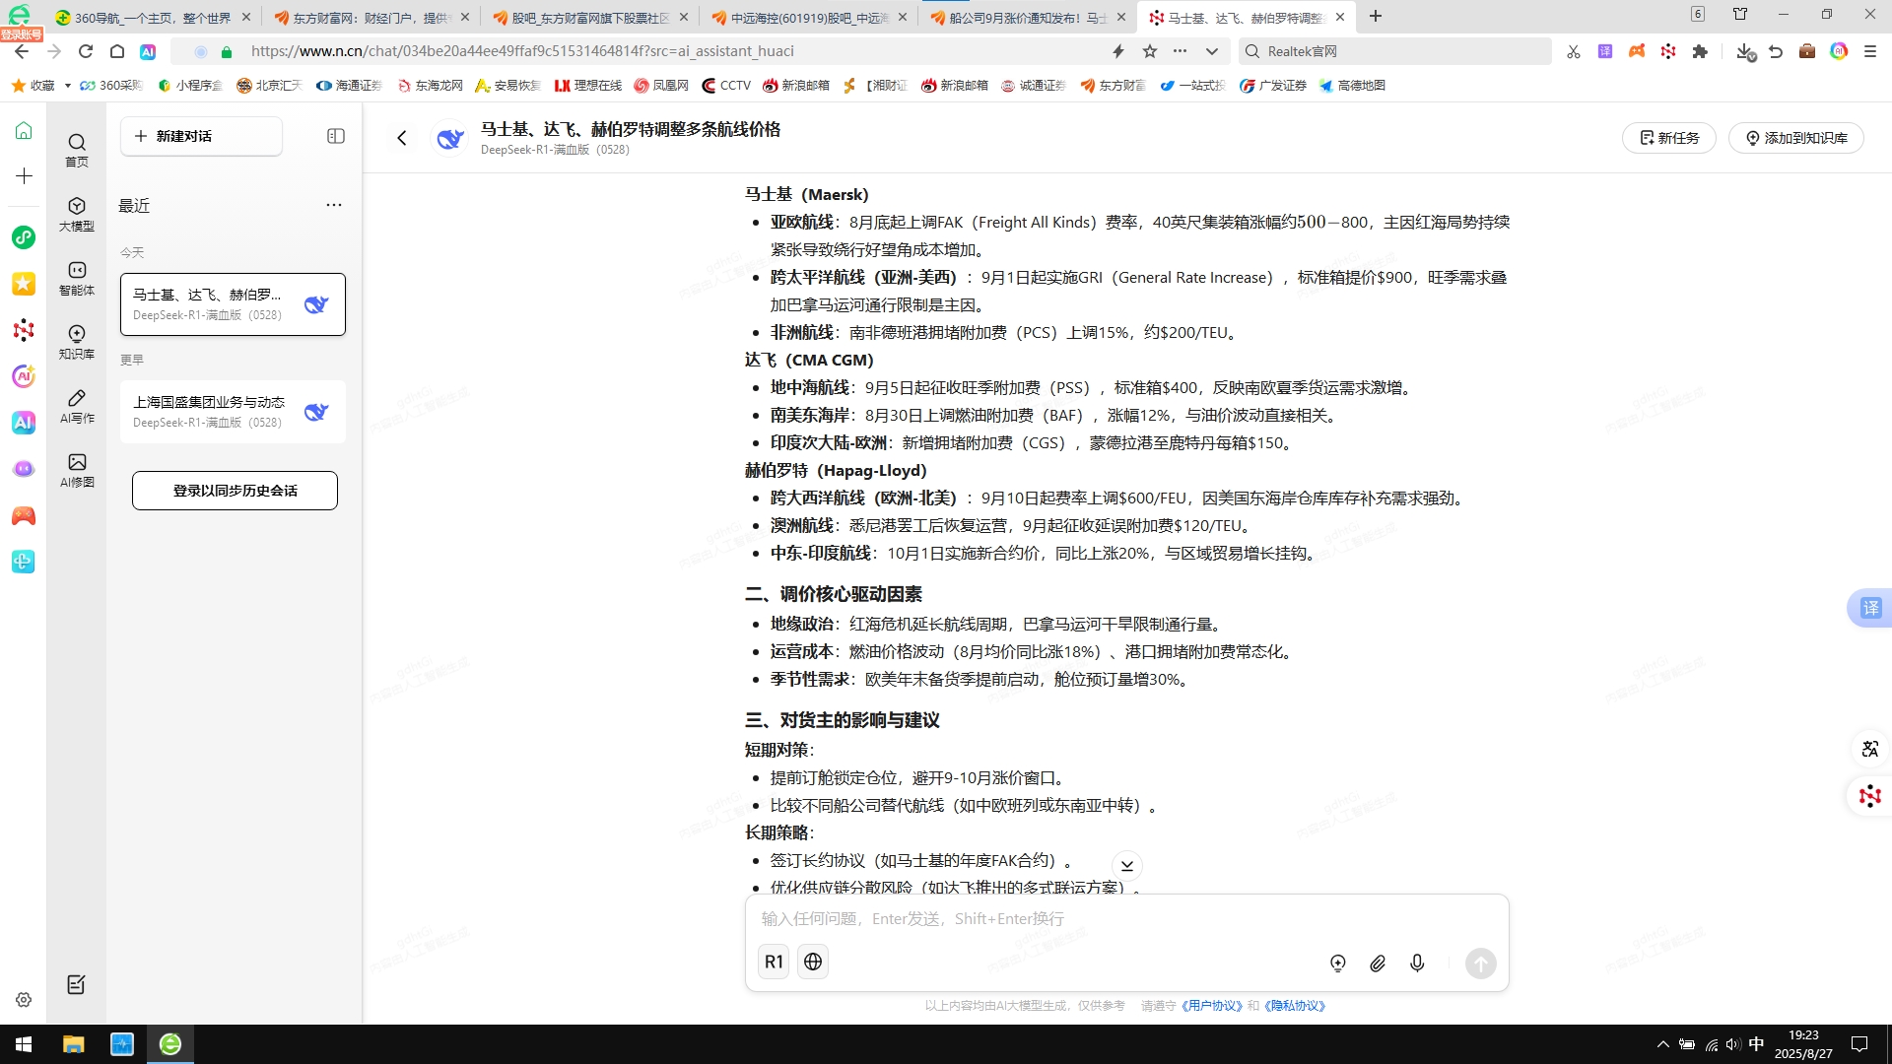Image resolution: width=1892 pixels, height=1064 pixels.
Task: Open the Windows notification center
Action: pos(1859,1044)
